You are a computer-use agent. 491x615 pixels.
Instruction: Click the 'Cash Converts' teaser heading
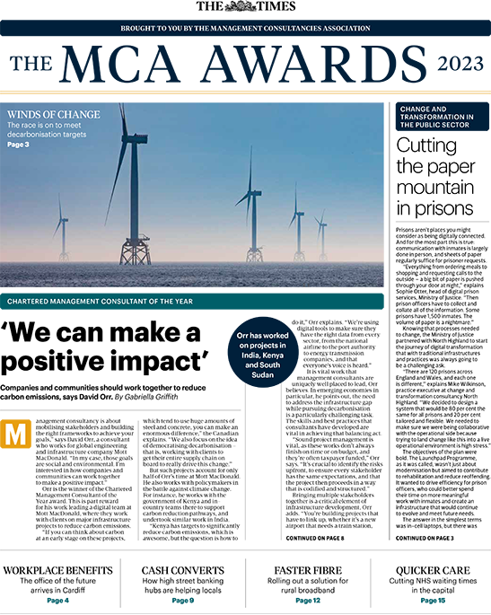click(x=183, y=570)
